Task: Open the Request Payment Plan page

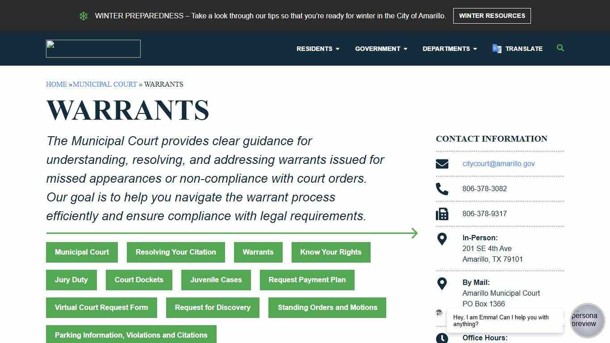Action: point(307,280)
